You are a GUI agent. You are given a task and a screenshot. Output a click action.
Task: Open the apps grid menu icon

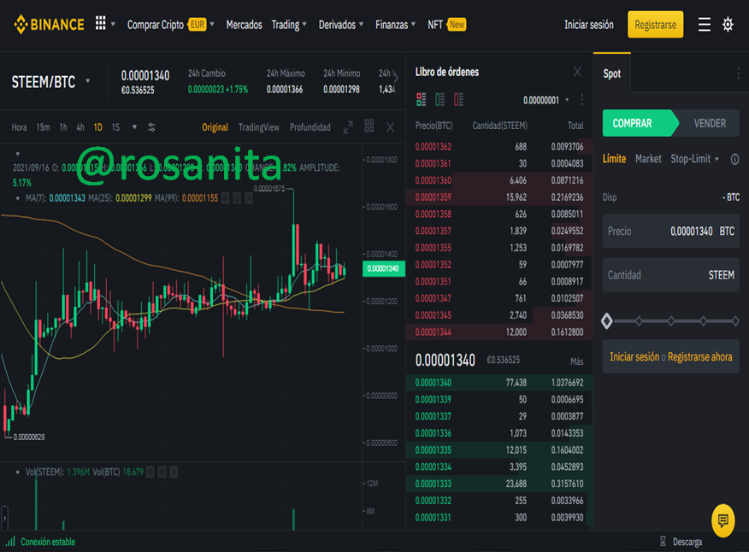tap(100, 23)
